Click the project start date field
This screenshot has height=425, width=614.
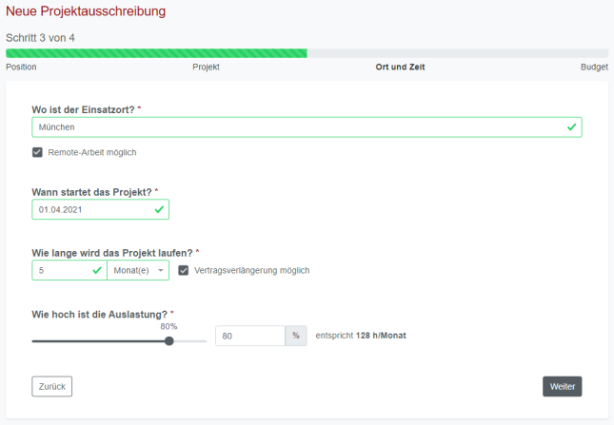[90, 209]
